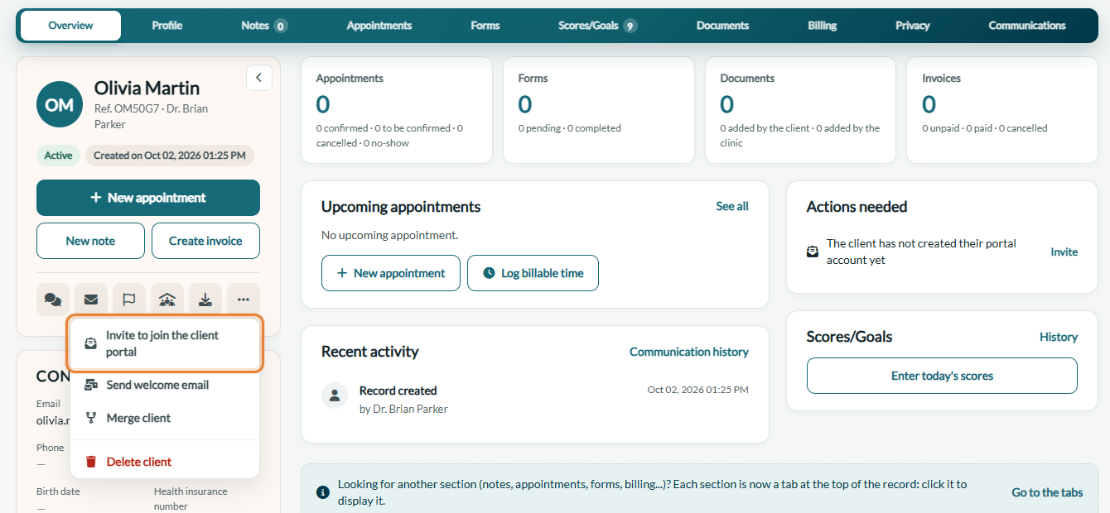Click the Forms summary card
This screenshot has height=513, width=1110.
click(x=599, y=110)
